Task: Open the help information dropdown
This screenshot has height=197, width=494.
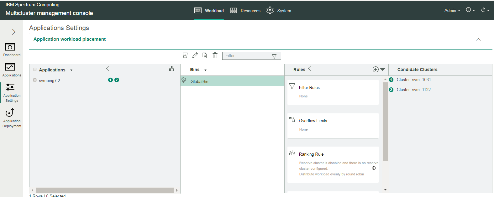Action: coord(470,10)
